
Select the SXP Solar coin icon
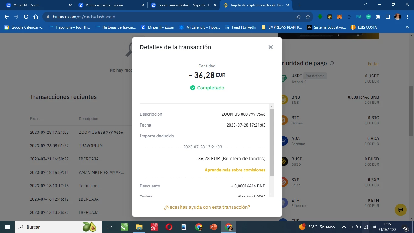click(x=284, y=182)
